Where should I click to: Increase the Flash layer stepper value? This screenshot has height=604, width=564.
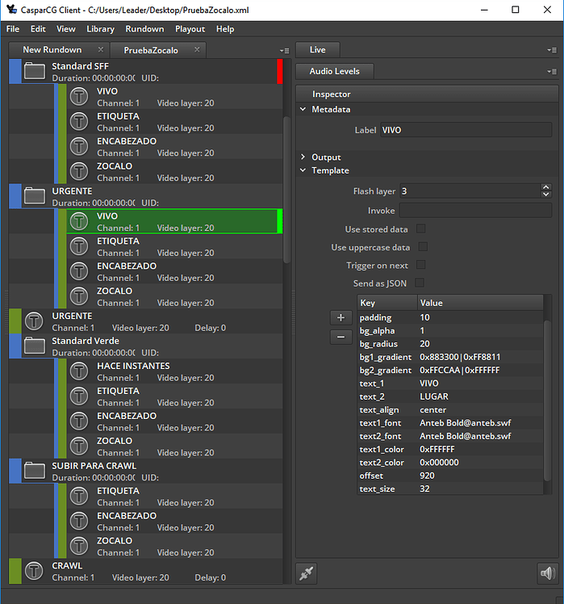pyautogui.click(x=546, y=187)
